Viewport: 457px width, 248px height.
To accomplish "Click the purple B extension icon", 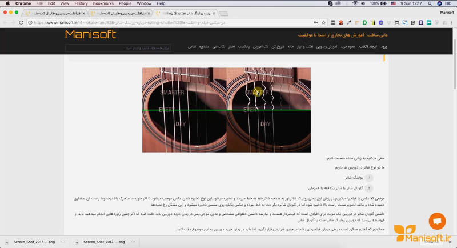I will tap(421, 22).
